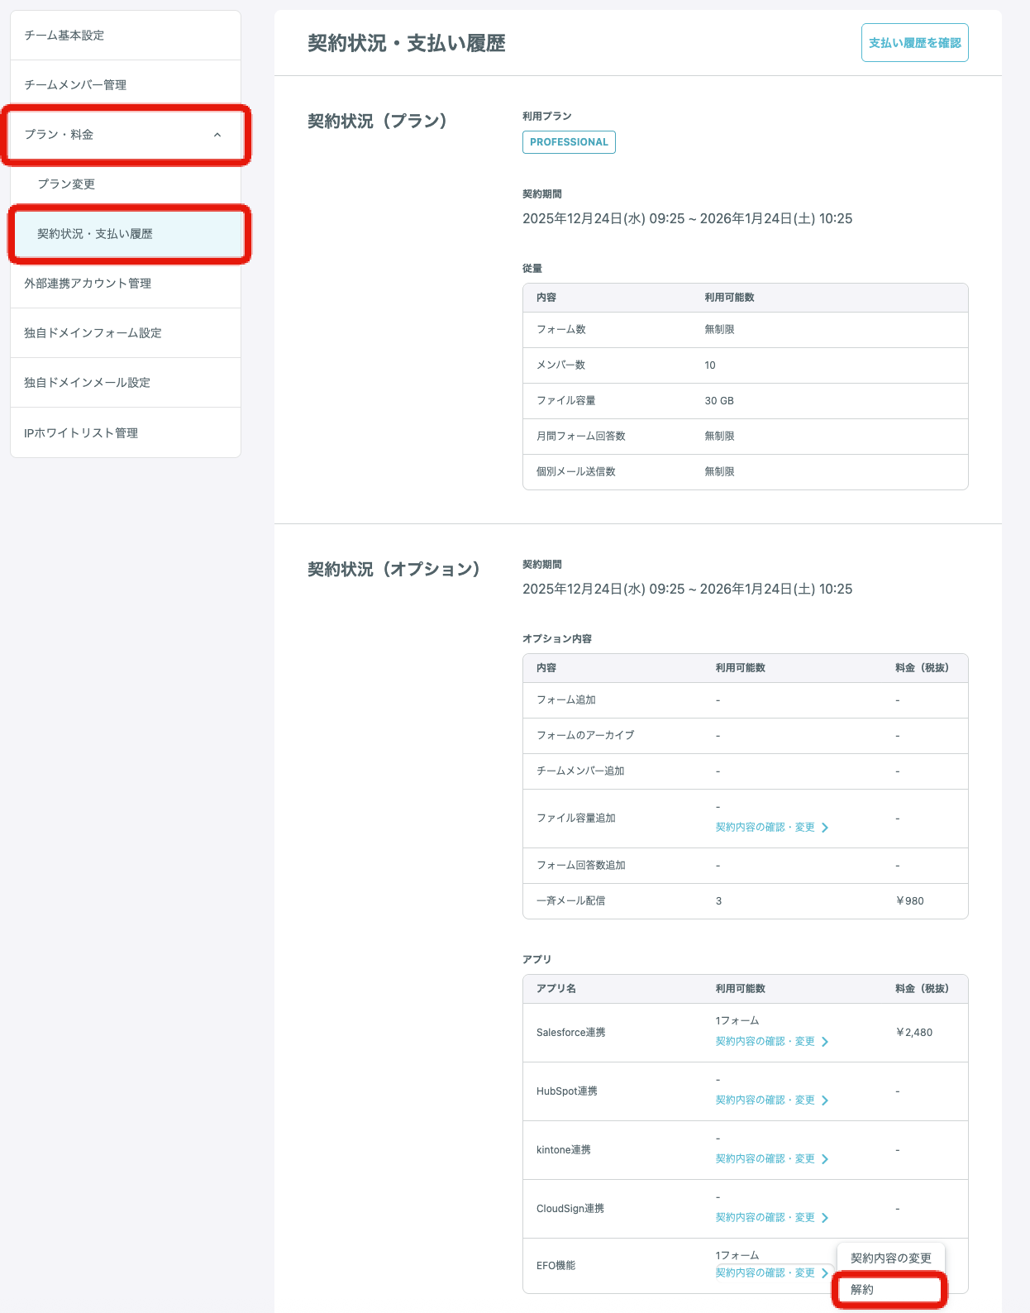This screenshot has height=1313, width=1030.
Task: Click chevron icon in kintone連携 row
Action: [825, 1159]
